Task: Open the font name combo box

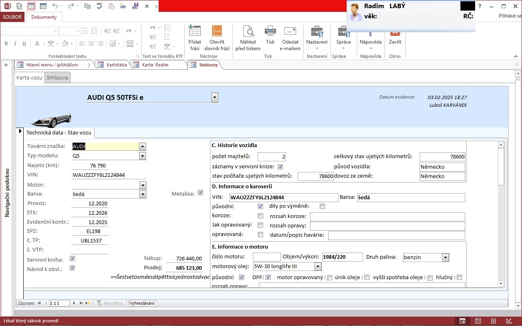Action: coord(30,31)
